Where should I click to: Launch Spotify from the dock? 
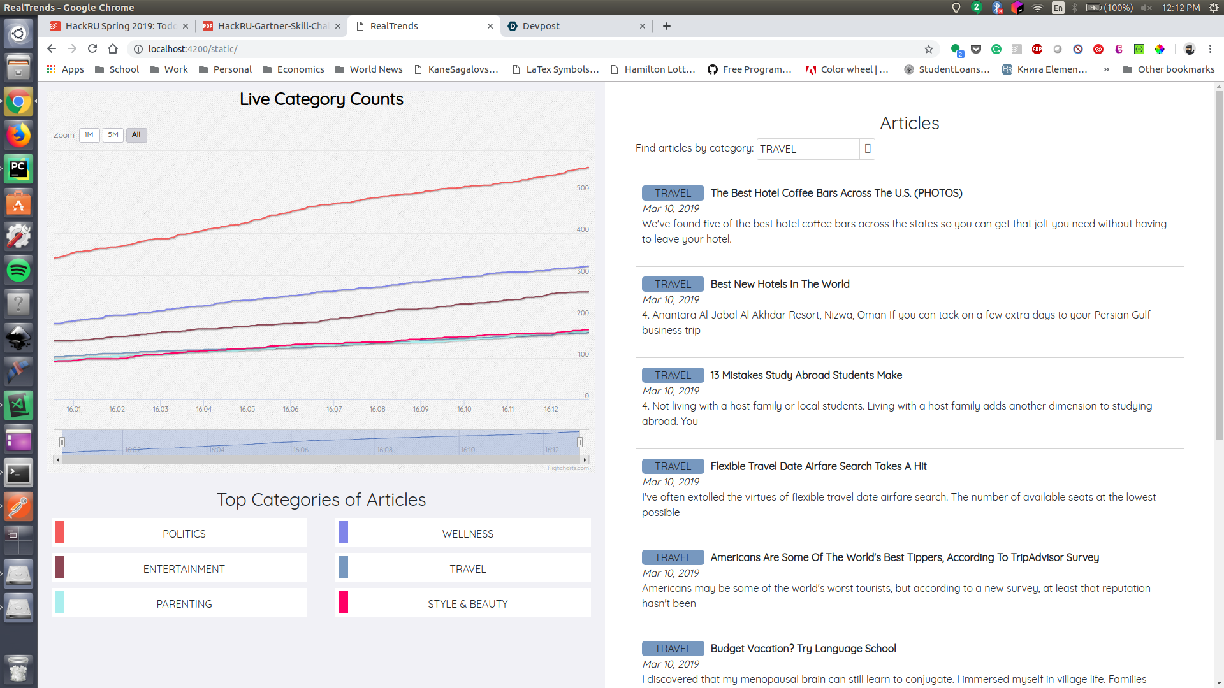click(x=18, y=270)
